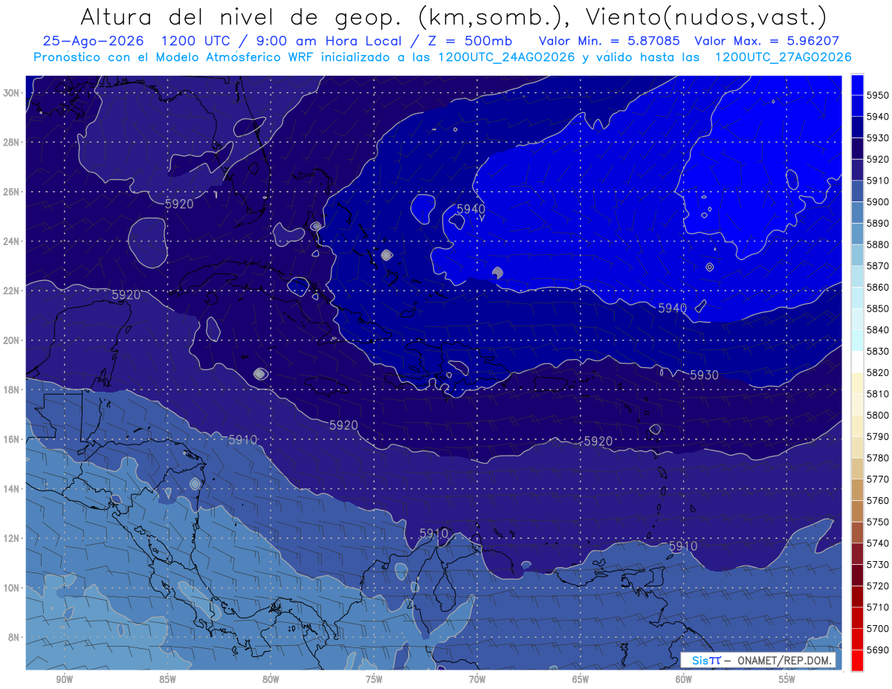Viewport: 892px width, 689px height.
Task: Select the pressure level 'Z = 500mb'
Action: (470, 41)
